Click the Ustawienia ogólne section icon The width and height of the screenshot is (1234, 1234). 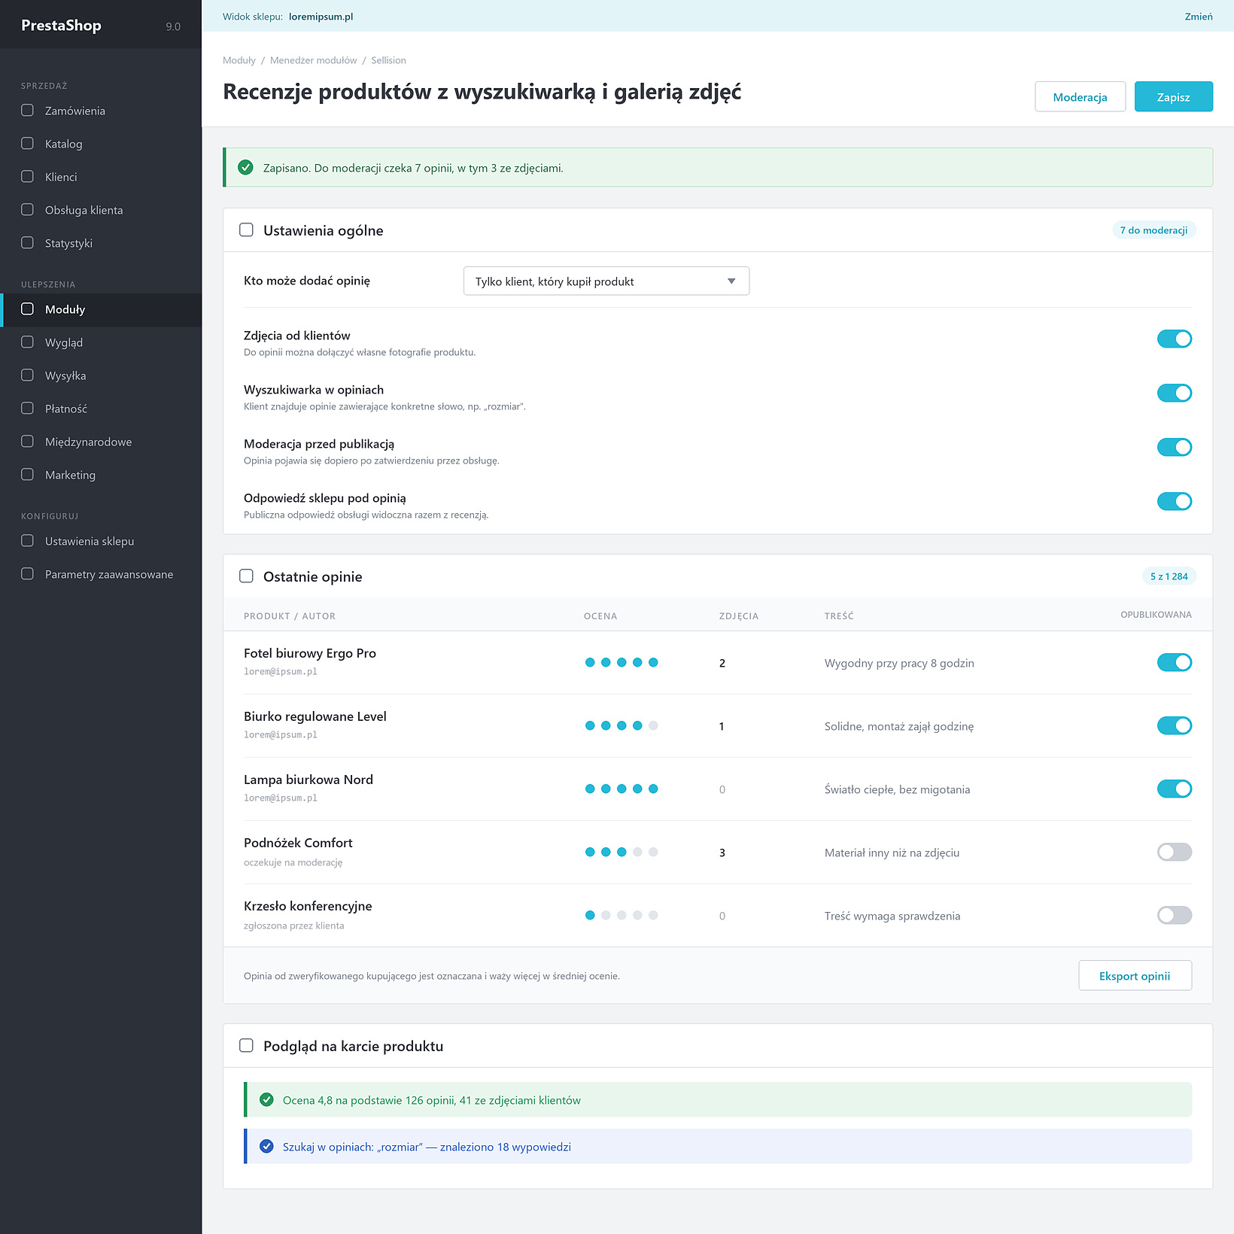click(246, 230)
